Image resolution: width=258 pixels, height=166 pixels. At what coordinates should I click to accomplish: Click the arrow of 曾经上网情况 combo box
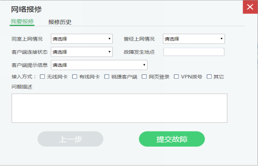(221, 39)
